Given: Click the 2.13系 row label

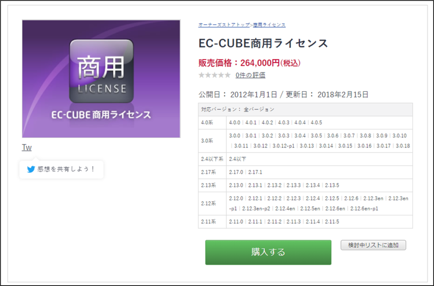Looking at the screenshot, I should pos(209,185).
